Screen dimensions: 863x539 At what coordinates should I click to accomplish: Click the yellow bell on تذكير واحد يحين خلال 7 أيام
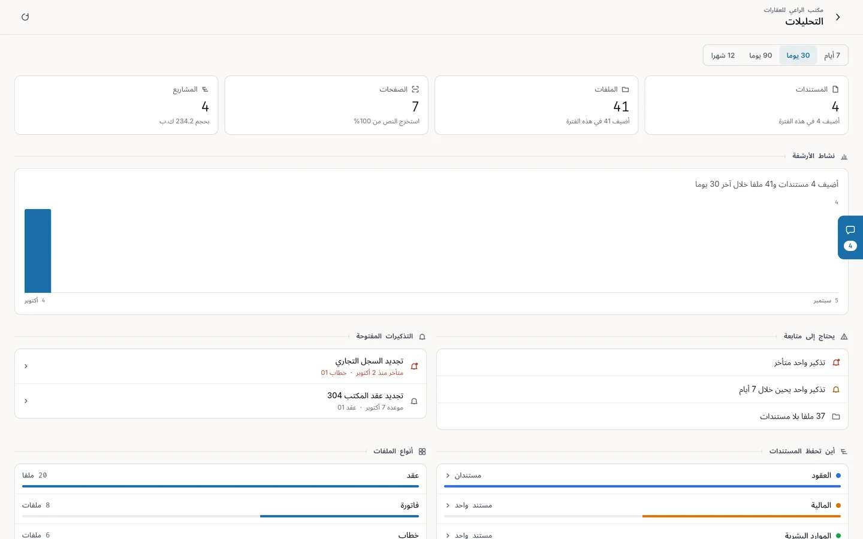click(836, 389)
